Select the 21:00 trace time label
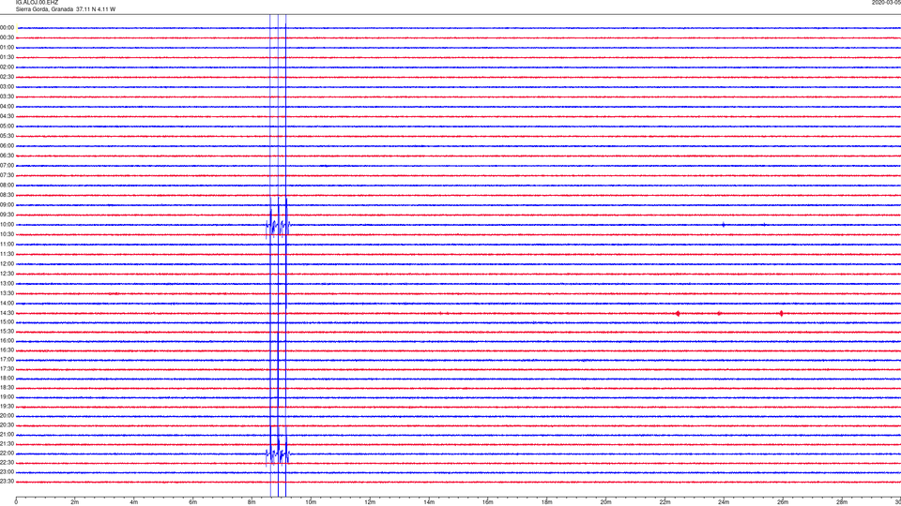Image resolution: width=901 pixels, height=506 pixels. [x=7, y=435]
